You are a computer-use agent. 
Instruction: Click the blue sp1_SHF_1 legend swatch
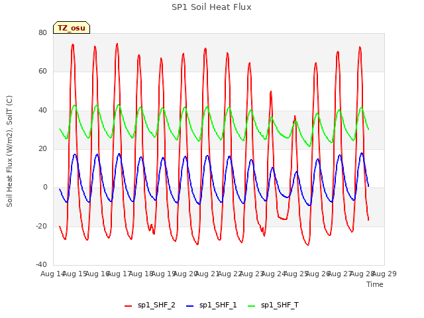[190, 306]
